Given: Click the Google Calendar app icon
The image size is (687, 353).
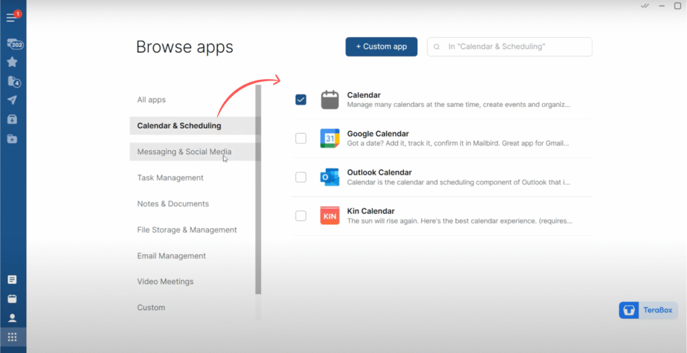Looking at the screenshot, I should click(x=329, y=138).
